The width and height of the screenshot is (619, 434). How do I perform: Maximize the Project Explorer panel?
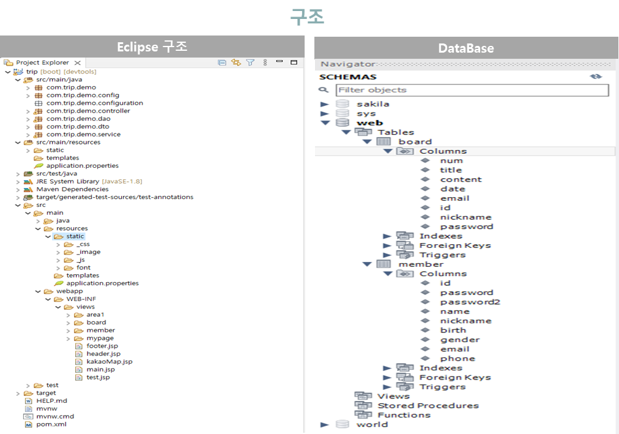click(x=294, y=62)
